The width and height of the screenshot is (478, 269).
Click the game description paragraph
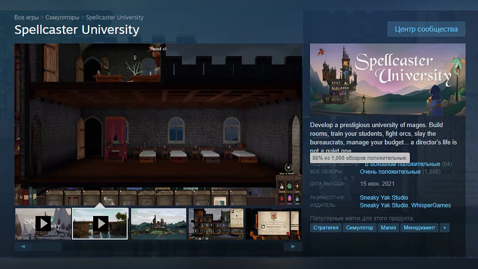tap(384, 138)
